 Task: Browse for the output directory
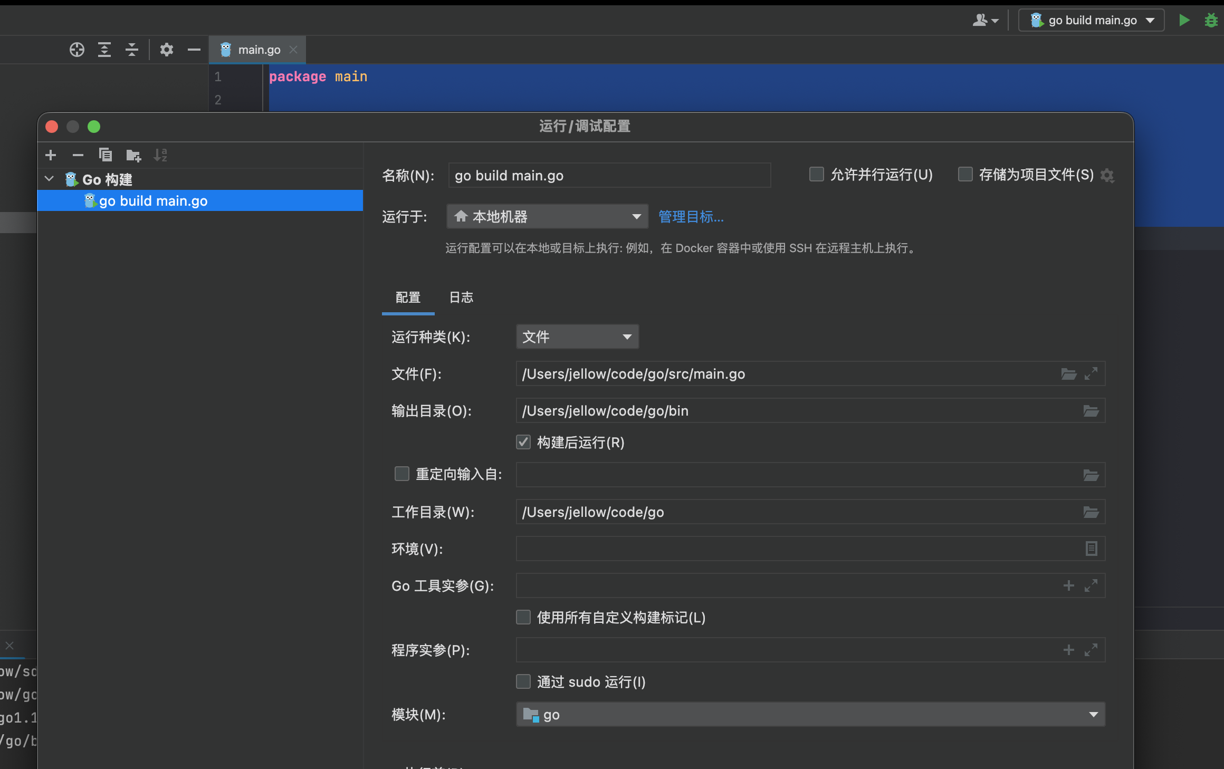click(1091, 411)
